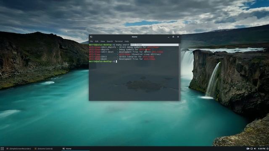269x151 pixels.
Task: Click the 'Essential Linux utilities' description
Action: 146,54
